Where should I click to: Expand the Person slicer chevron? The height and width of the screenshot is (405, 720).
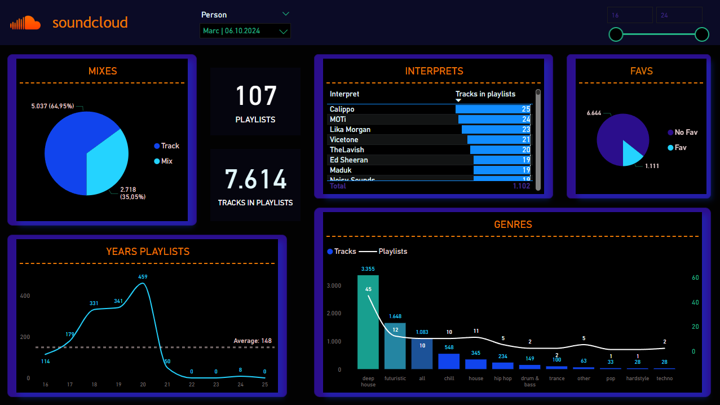286,14
